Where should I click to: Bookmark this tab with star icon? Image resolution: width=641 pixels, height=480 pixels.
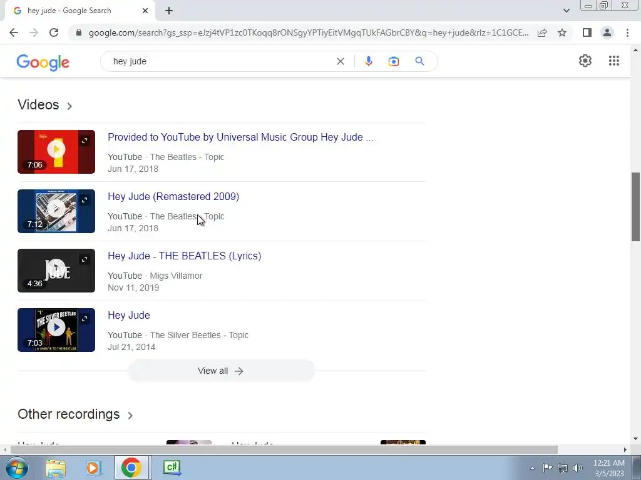pyautogui.click(x=562, y=32)
